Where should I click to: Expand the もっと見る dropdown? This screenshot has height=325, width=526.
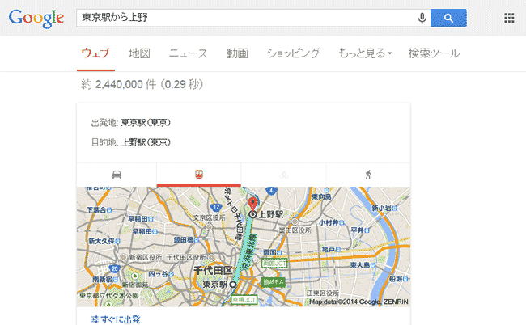point(365,53)
